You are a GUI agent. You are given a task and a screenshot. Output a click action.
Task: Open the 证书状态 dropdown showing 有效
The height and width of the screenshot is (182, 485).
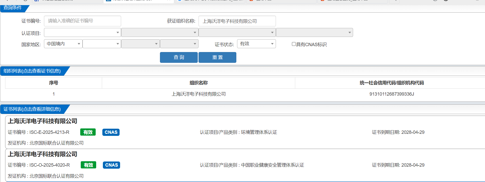(x=256, y=44)
